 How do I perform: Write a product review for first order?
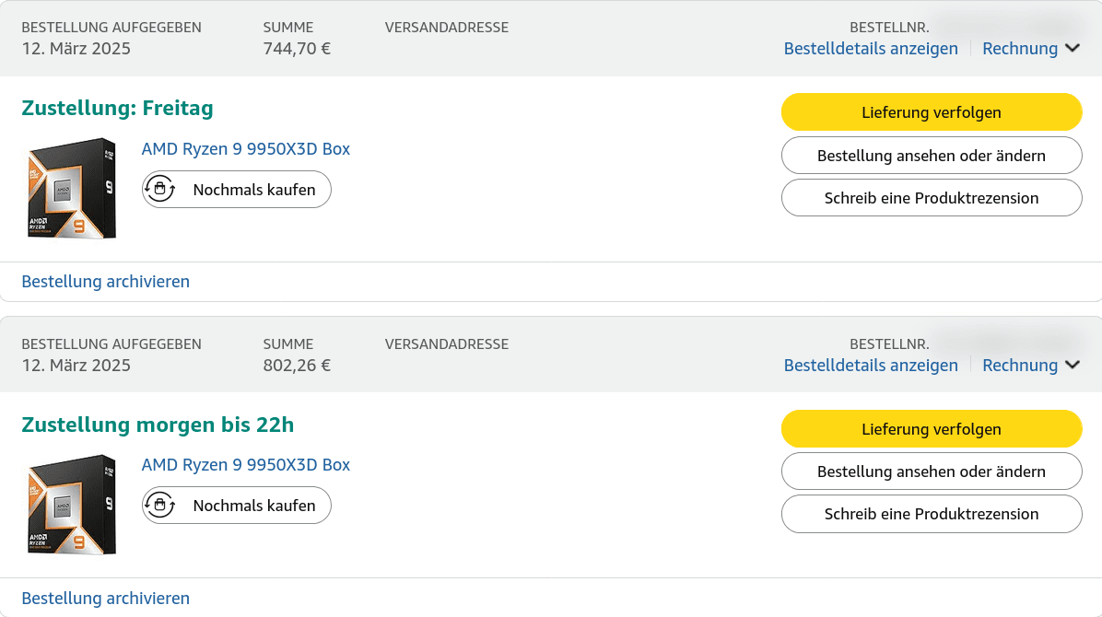pyautogui.click(x=932, y=197)
